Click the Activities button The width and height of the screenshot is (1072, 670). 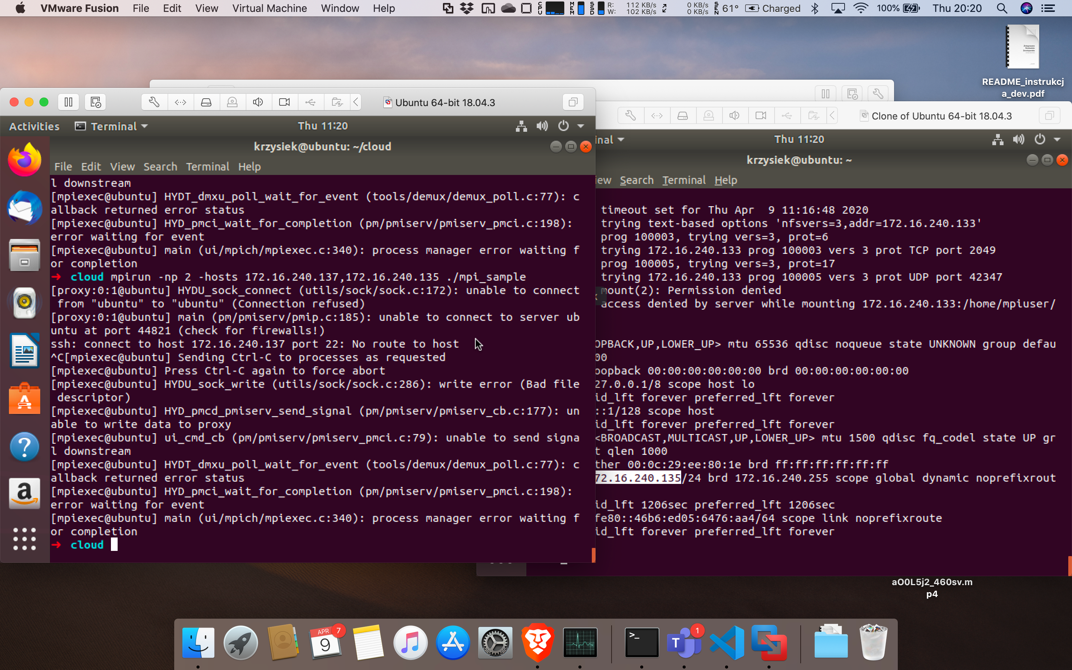point(34,126)
